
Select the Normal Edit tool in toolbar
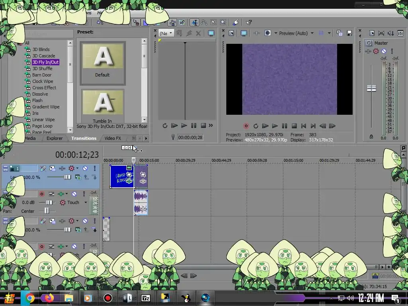(x=194, y=23)
